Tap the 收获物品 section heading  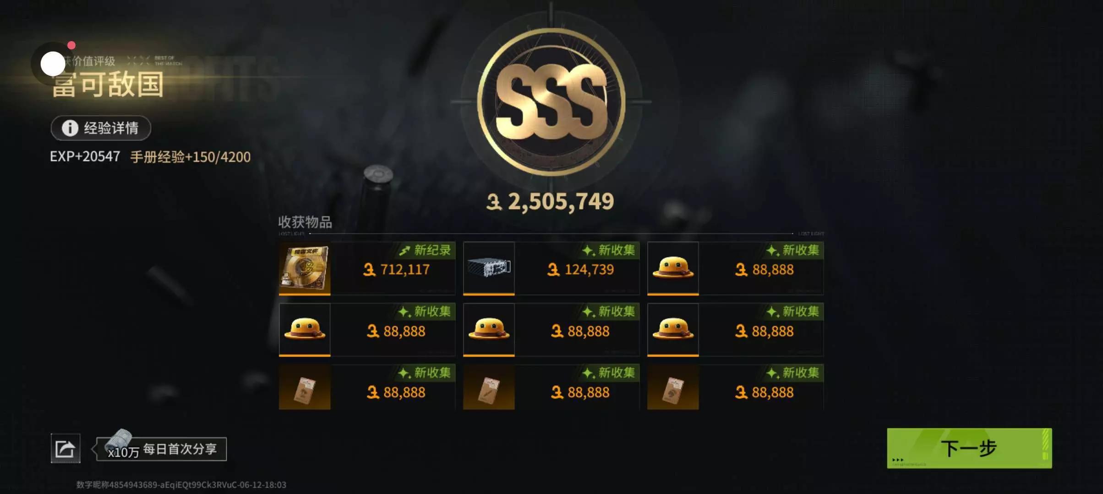tap(305, 222)
